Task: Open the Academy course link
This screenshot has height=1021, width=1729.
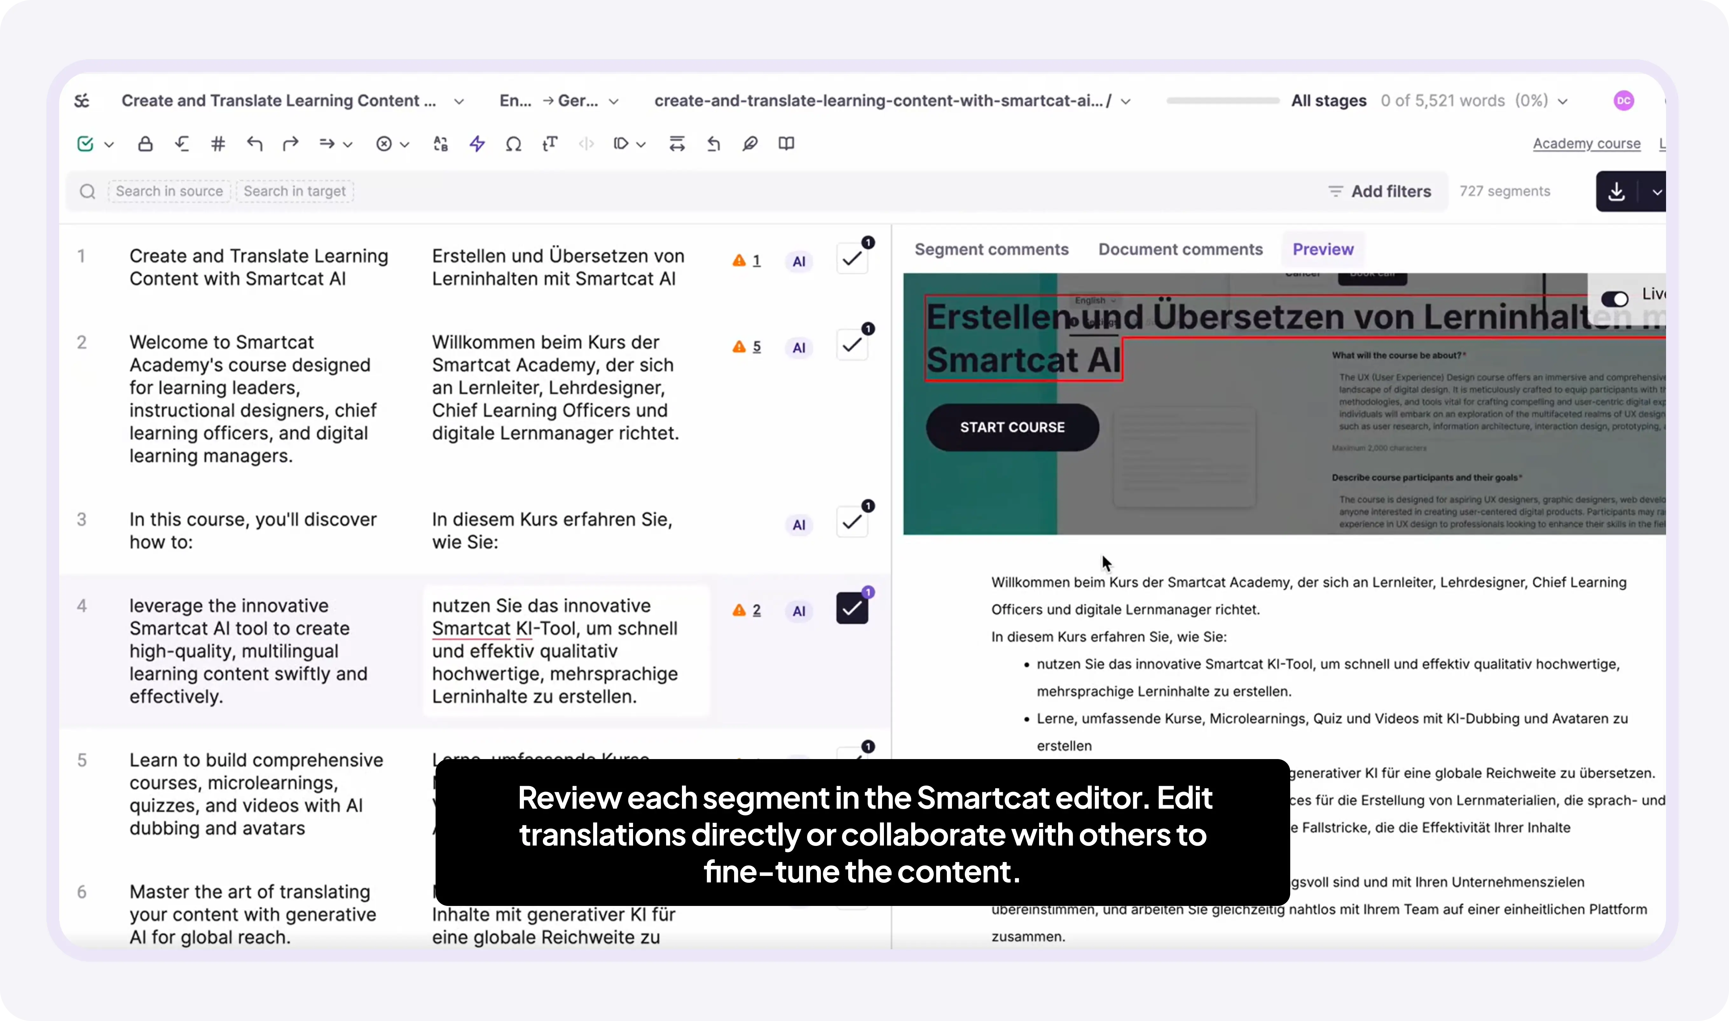Action: (1587, 144)
